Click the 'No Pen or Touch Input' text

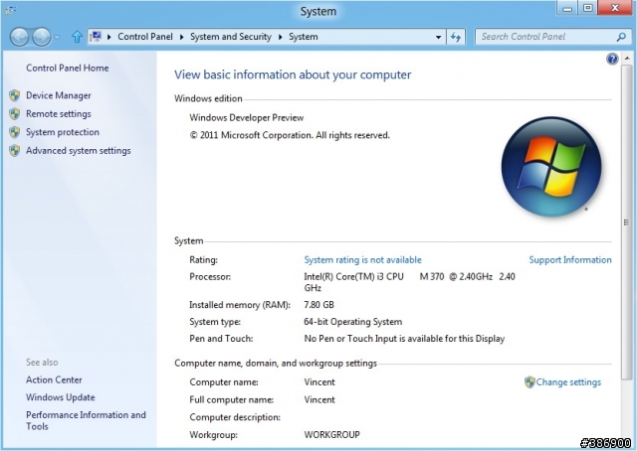click(404, 338)
